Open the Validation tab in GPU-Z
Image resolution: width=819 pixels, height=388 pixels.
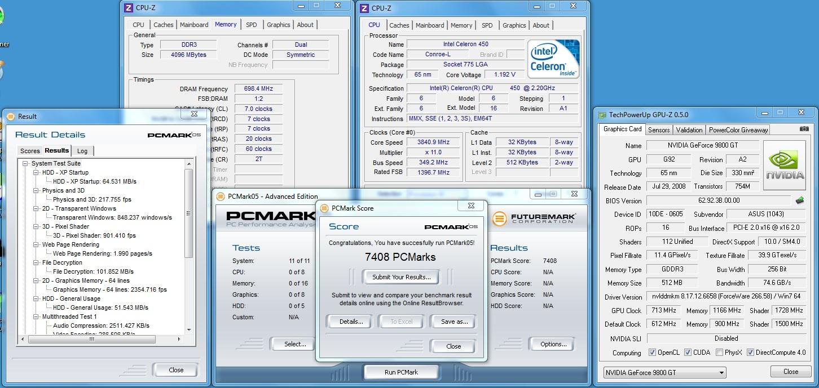tap(689, 130)
